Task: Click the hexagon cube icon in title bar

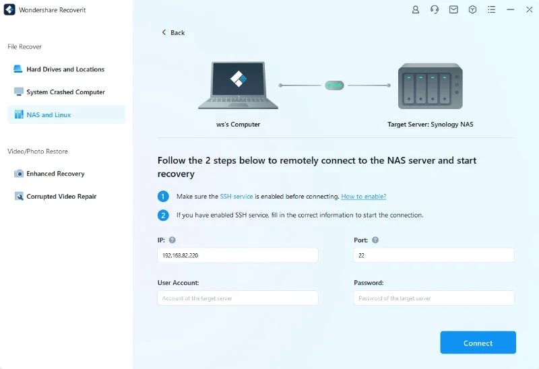Action: click(472, 9)
